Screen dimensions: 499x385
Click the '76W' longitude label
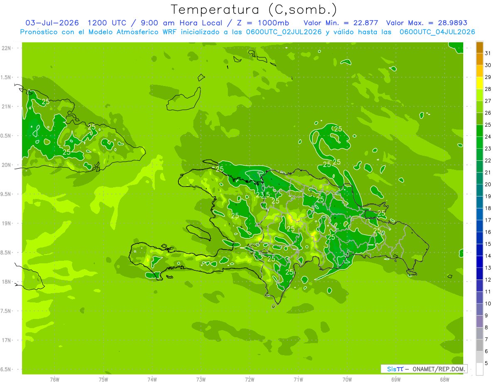tap(54, 380)
